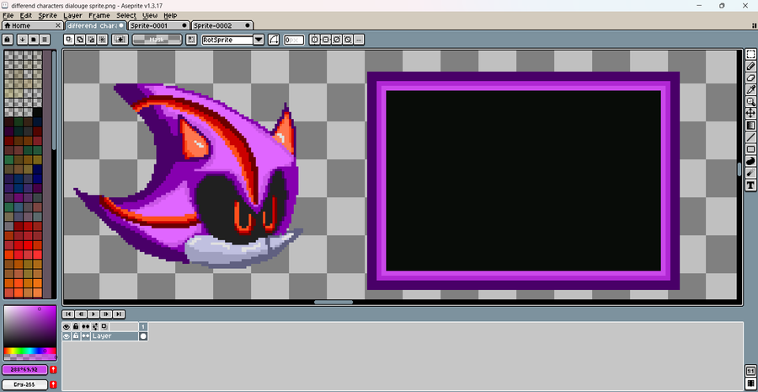This screenshot has height=392, width=758.
Task: Open the View menu
Action: tap(150, 15)
